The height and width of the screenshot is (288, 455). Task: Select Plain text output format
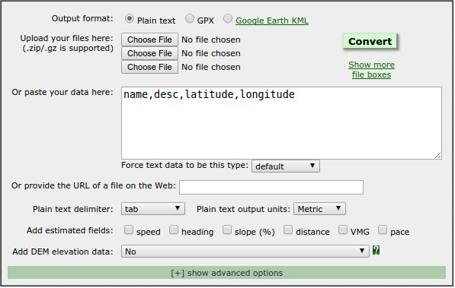(129, 19)
